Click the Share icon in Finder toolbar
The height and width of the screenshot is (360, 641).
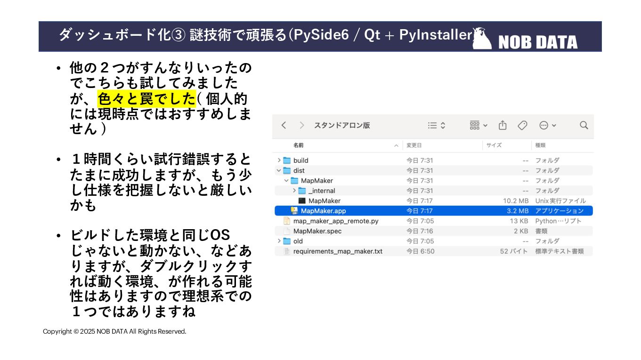tap(503, 125)
